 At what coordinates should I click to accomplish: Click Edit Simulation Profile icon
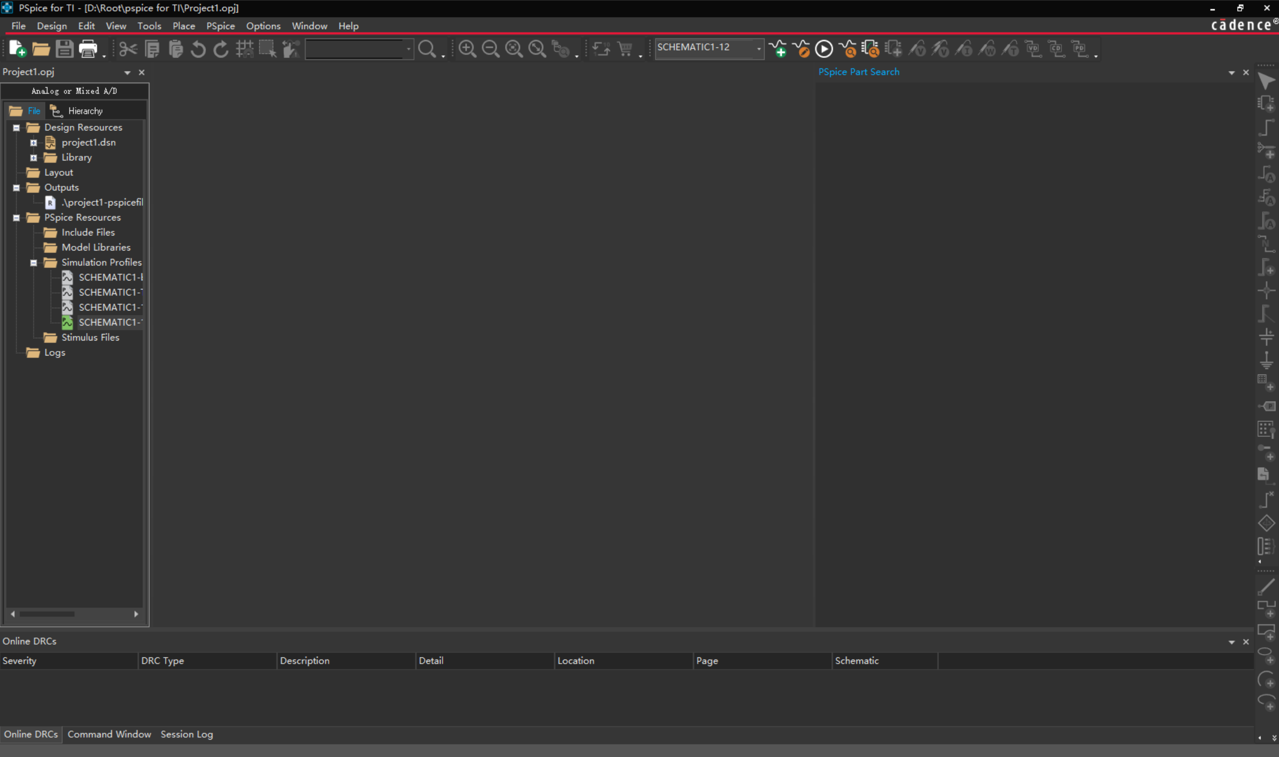point(801,49)
